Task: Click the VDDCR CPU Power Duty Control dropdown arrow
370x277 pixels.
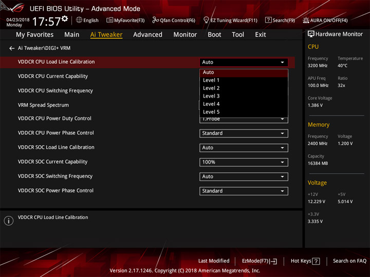Action: point(282,120)
